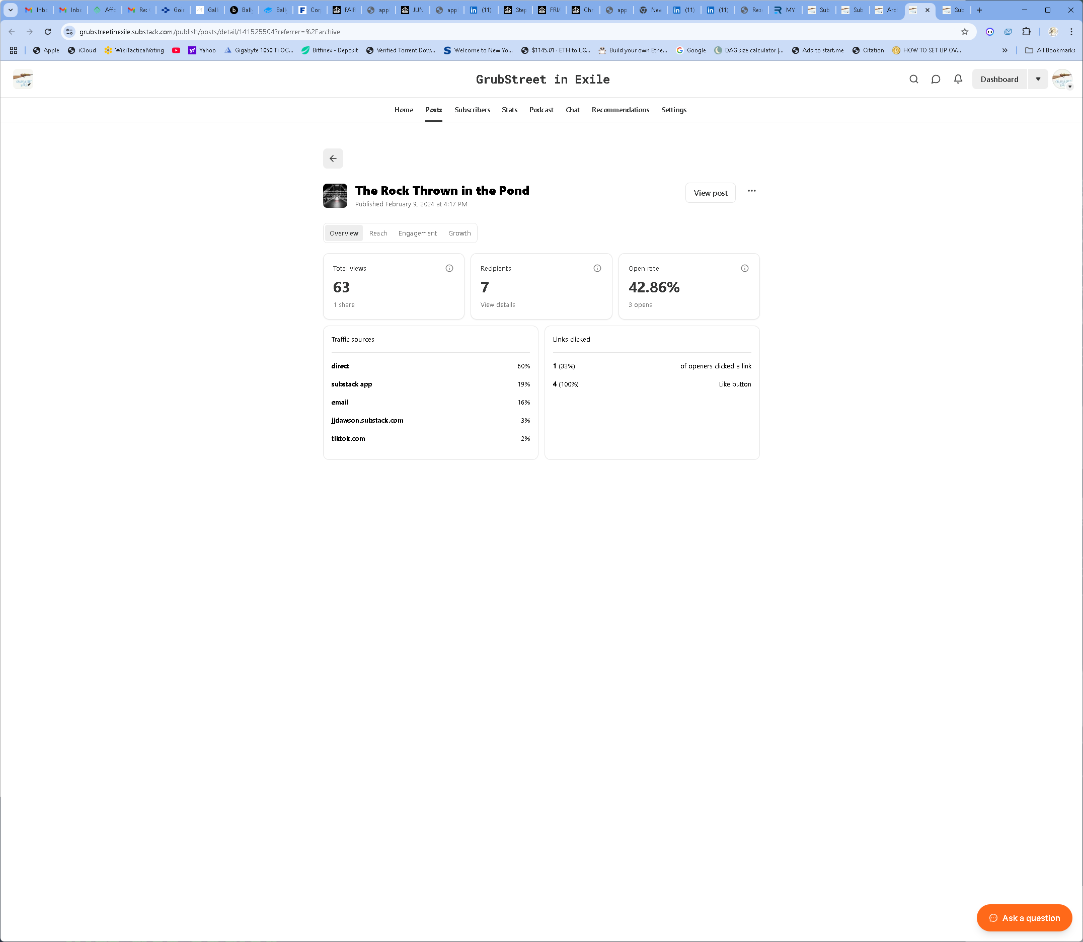Open the profile avatar menu
Image resolution: width=1083 pixels, height=942 pixels.
point(1062,79)
